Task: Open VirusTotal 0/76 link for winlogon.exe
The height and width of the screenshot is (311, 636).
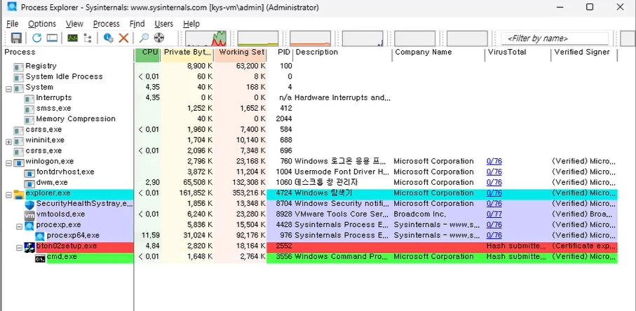Action: pos(494,161)
